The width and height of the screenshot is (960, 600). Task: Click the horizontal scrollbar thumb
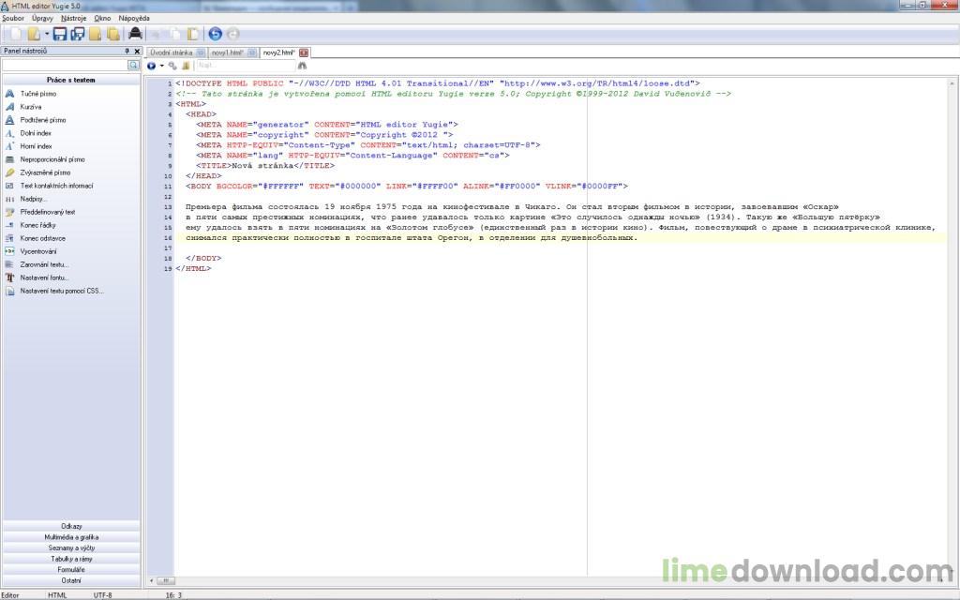(166, 580)
